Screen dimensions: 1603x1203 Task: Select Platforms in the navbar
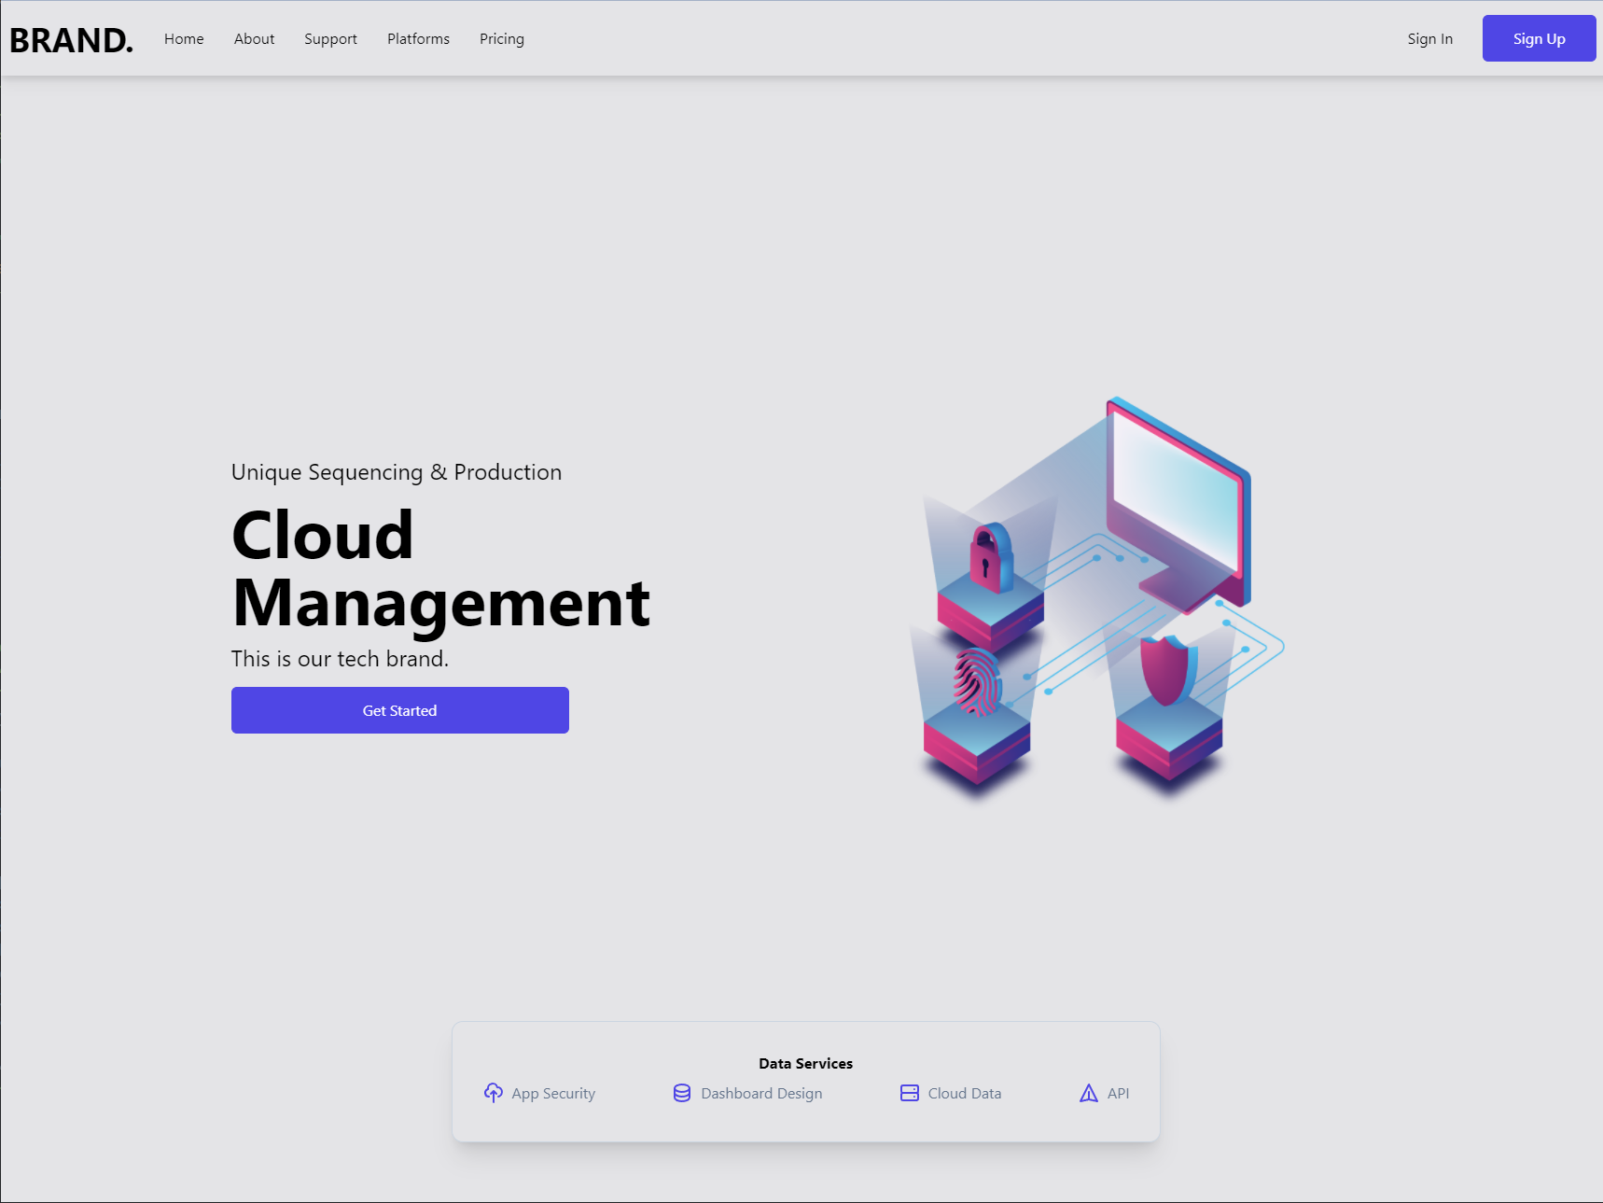[x=418, y=39]
